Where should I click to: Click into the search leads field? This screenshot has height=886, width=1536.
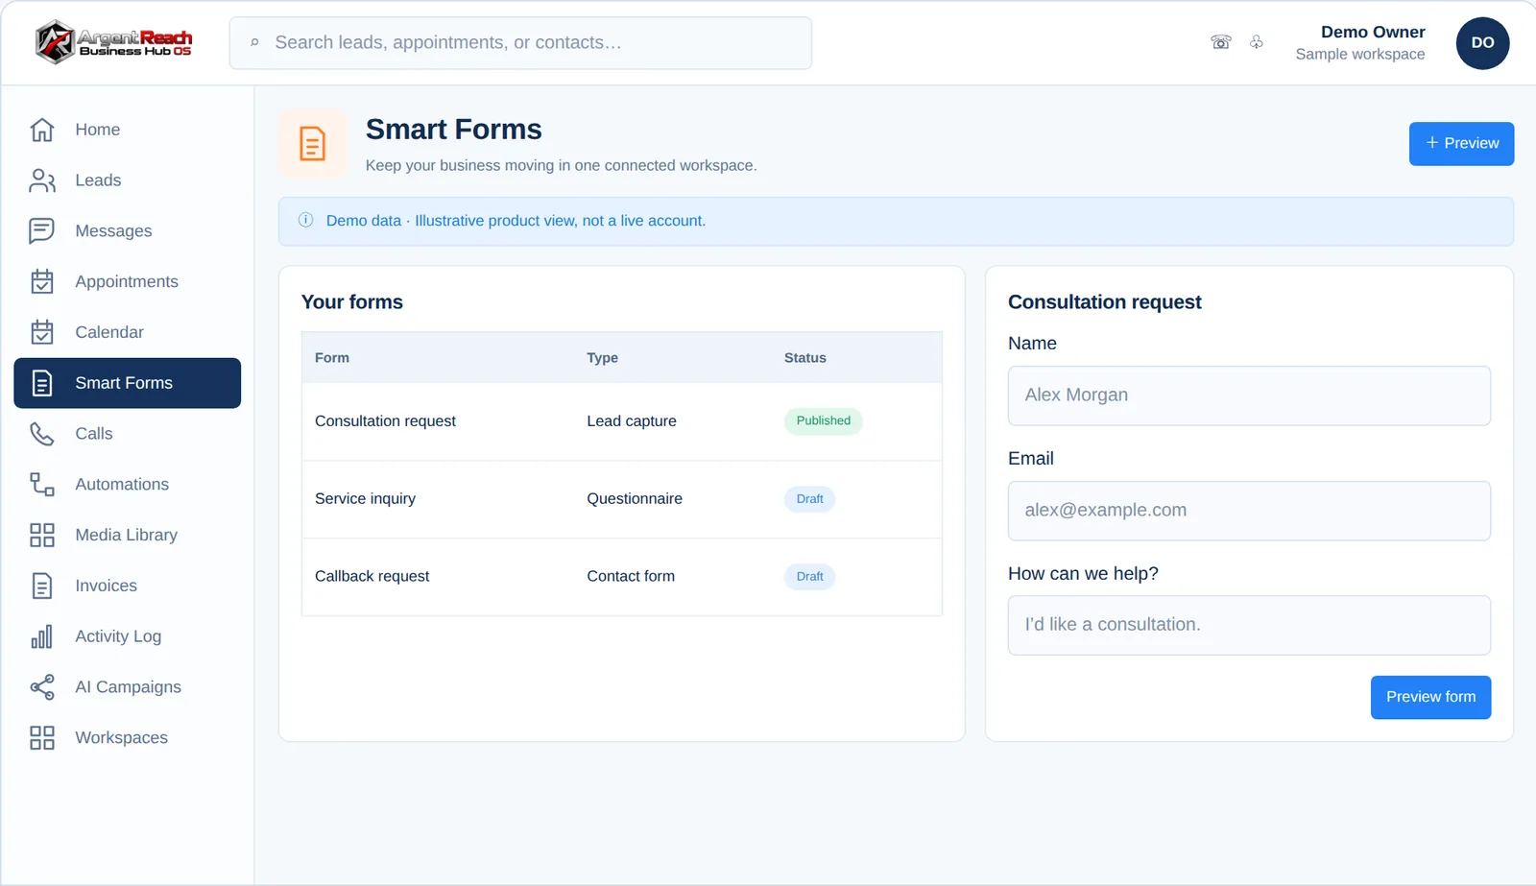(520, 43)
